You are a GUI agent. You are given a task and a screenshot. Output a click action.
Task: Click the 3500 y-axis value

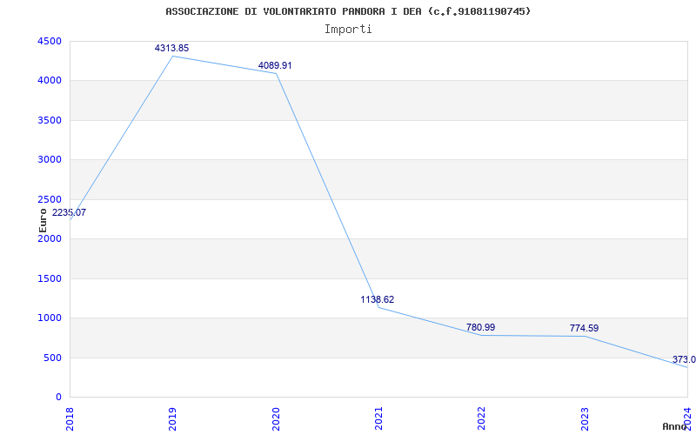pyautogui.click(x=50, y=120)
